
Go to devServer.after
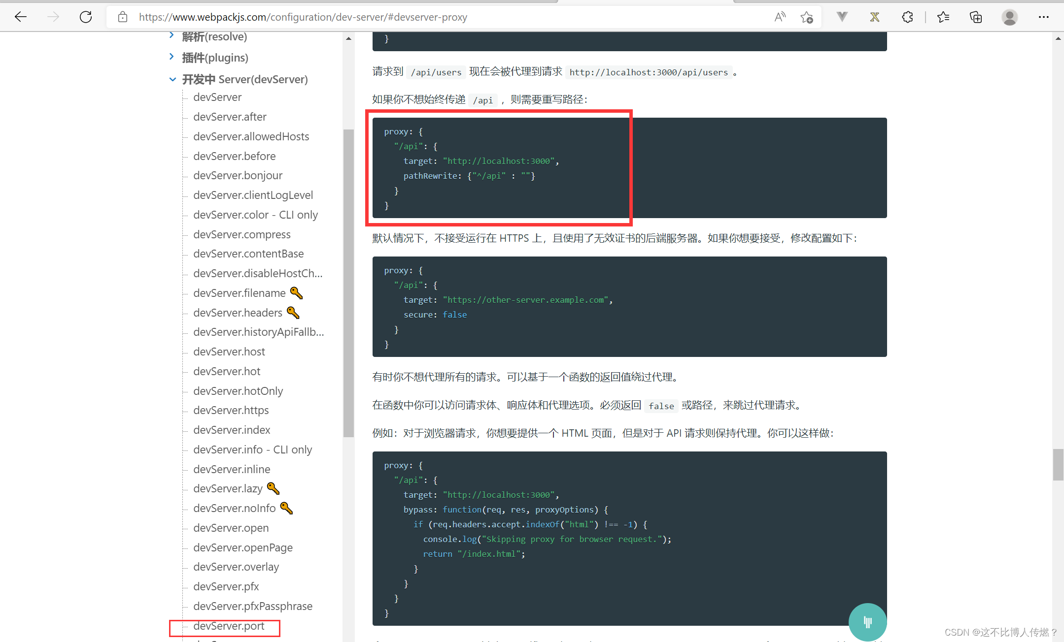click(x=230, y=117)
